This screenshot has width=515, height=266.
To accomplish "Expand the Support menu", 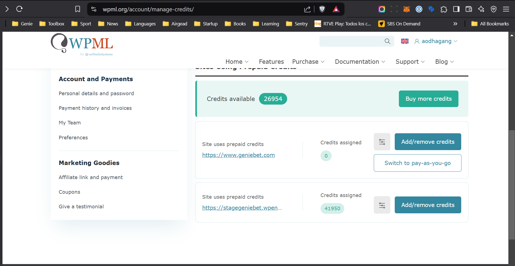I will [x=410, y=62].
